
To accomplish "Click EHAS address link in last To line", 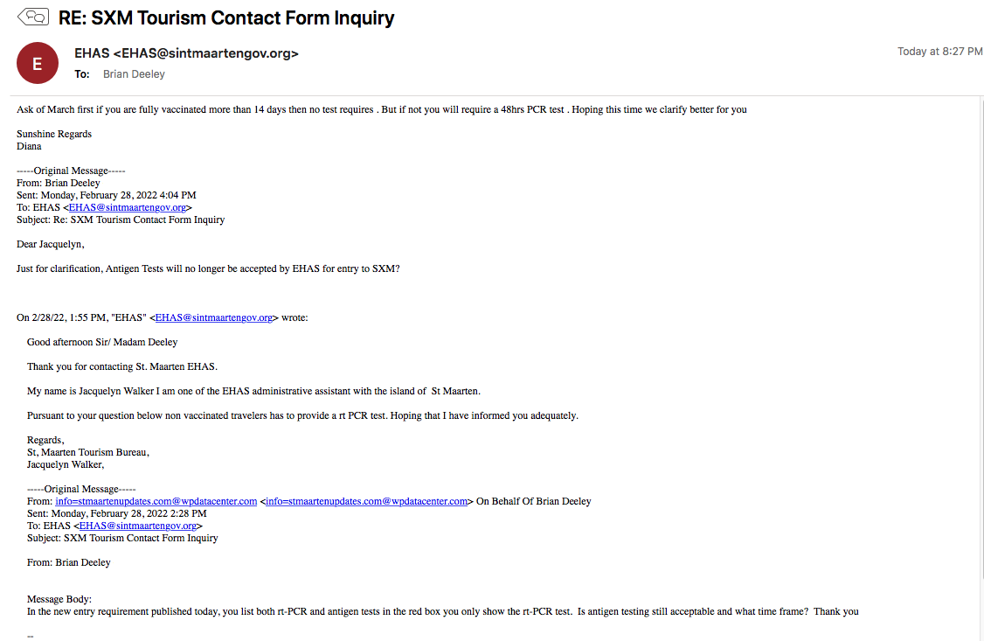I will 138,526.
